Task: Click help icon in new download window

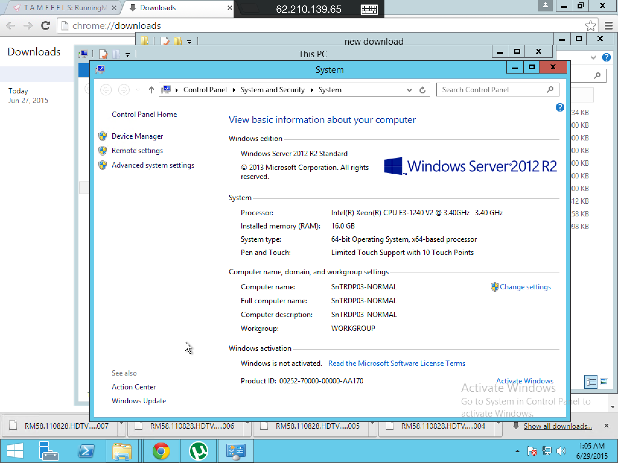Action: click(606, 57)
